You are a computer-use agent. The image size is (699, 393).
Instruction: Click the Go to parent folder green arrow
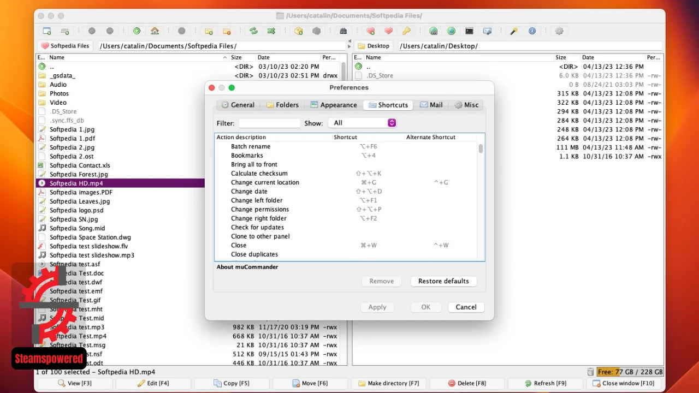pyautogui.click(x=137, y=31)
